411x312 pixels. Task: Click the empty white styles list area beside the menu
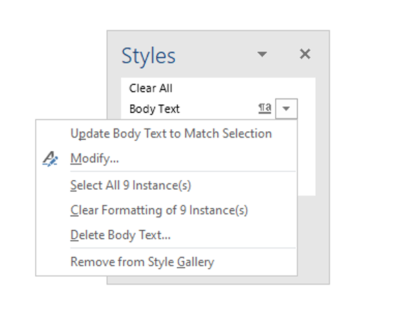click(306, 157)
